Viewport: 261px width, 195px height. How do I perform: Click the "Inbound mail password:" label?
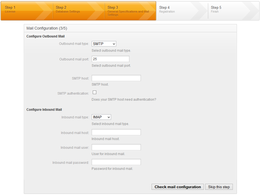click(71, 163)
